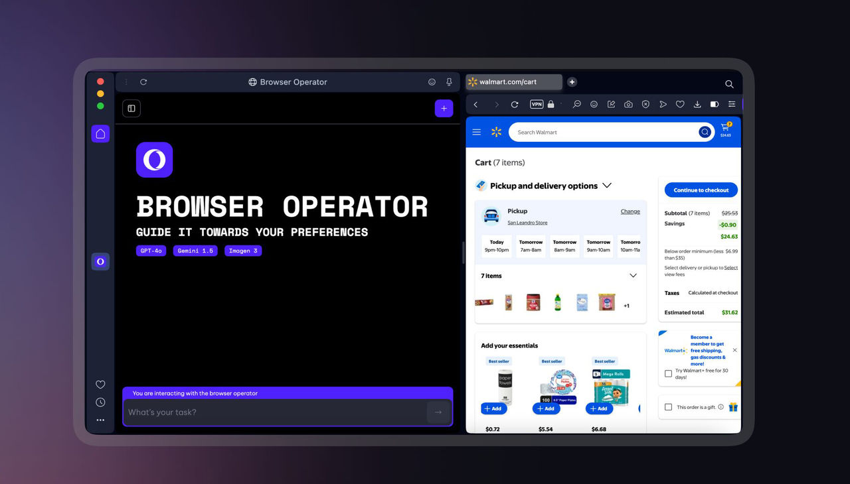Open the ellipsis menu in the operator sidebar
Viewport: 850px width, 484px height.
tap(100, 420)
